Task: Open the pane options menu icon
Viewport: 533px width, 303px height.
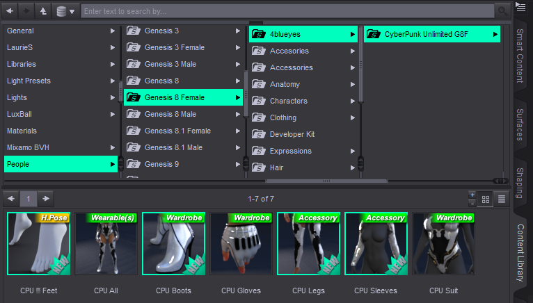Action: pyautogui.click(x=520, y=6)
